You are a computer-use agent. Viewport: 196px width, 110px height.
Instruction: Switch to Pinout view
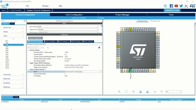click(x=142, y=21)
